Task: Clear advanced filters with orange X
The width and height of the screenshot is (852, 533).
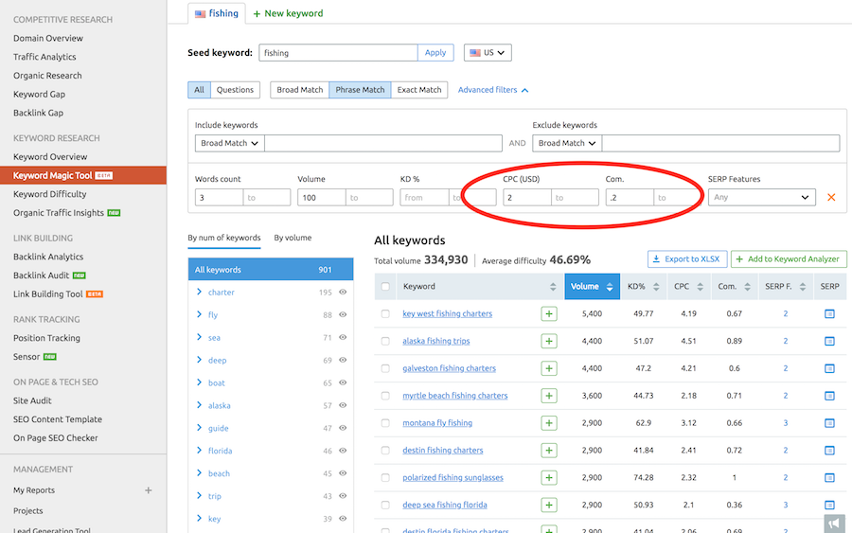Action: coord(831,197)
